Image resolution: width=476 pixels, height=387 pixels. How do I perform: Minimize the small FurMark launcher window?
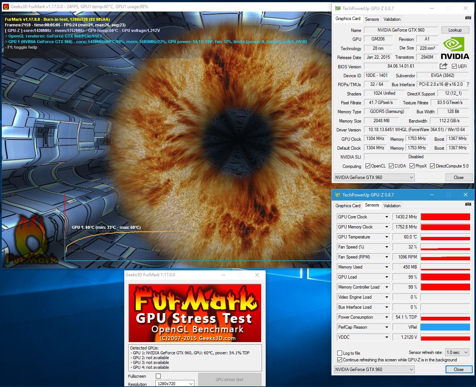223,275
